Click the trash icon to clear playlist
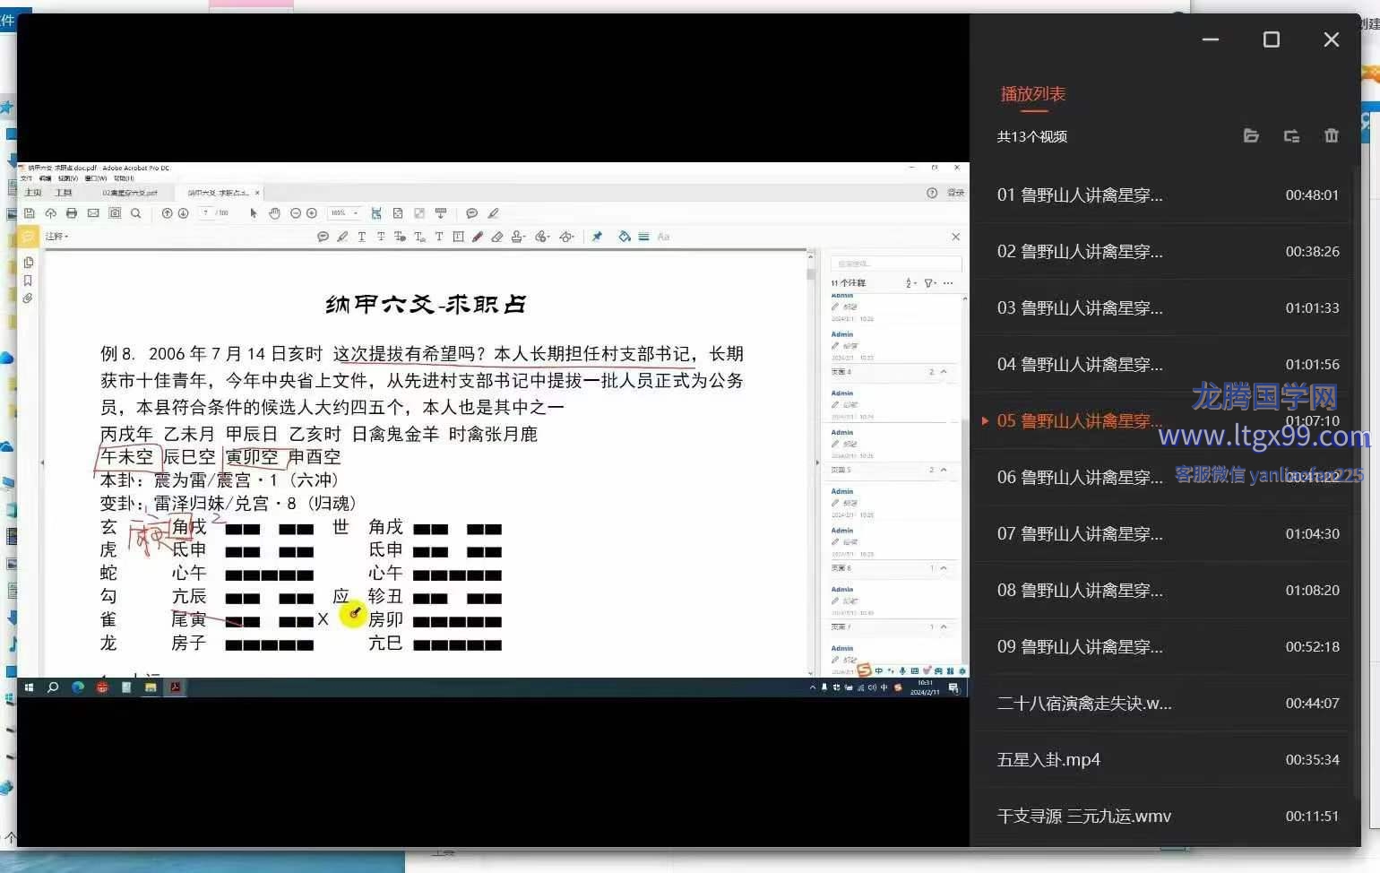The width and height of the screenshot is (1380, 873). (x=1331, y=136)
